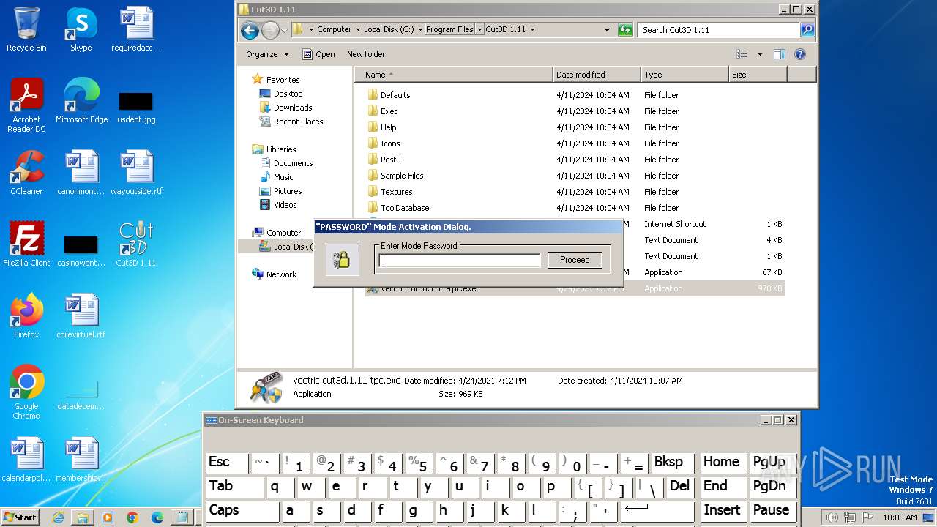Click the search magnifier icon in Explorer
The height and width of the screenshot is (527, 937).
pyautogui.click(x=807, y=30)
